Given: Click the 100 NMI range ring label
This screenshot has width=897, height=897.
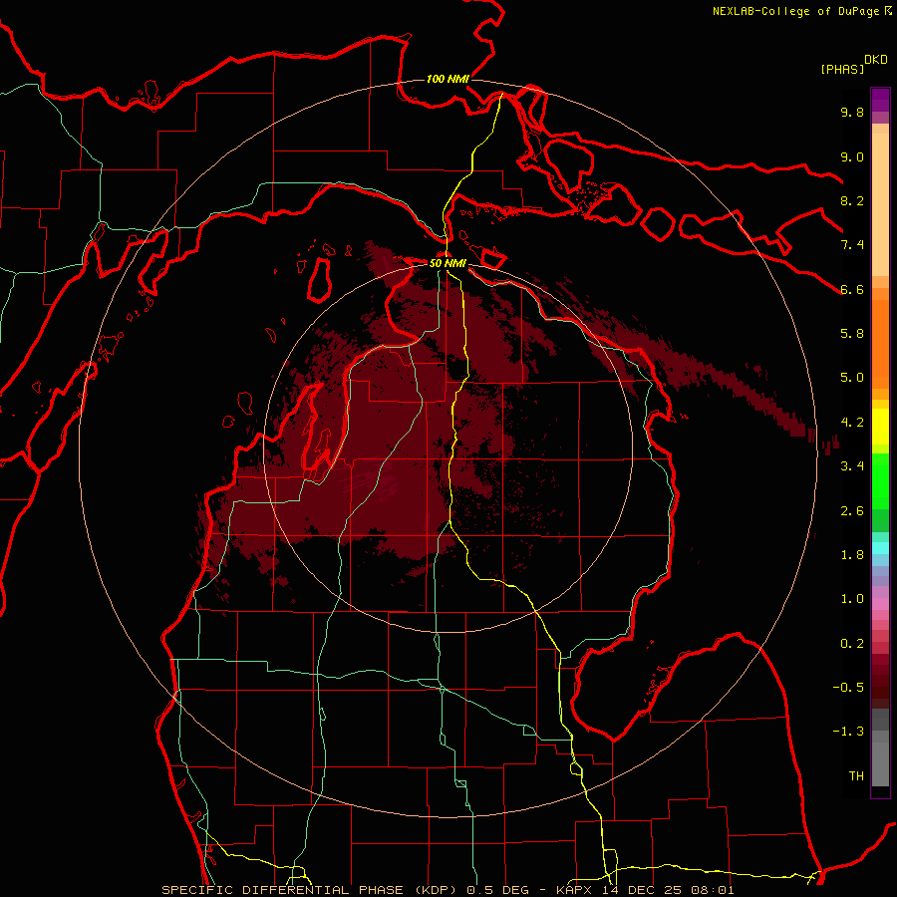Looking at the screenshot, I should tap(448, 79).
